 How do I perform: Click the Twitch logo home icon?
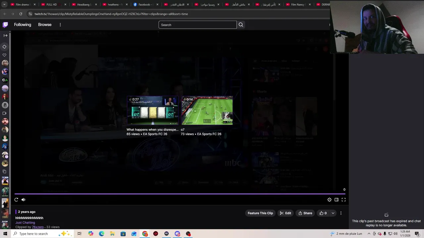click(x=5, y=25)
